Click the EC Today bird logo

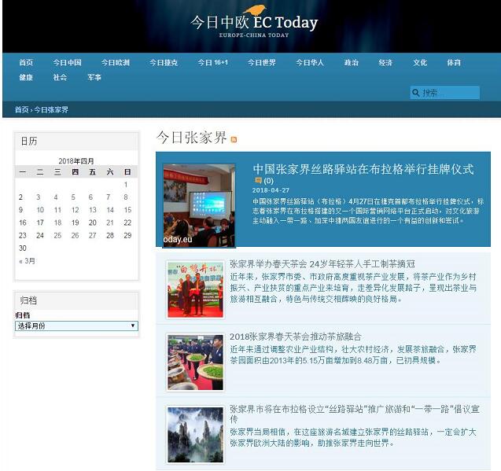pyautogui.click(x=254, y=9)
